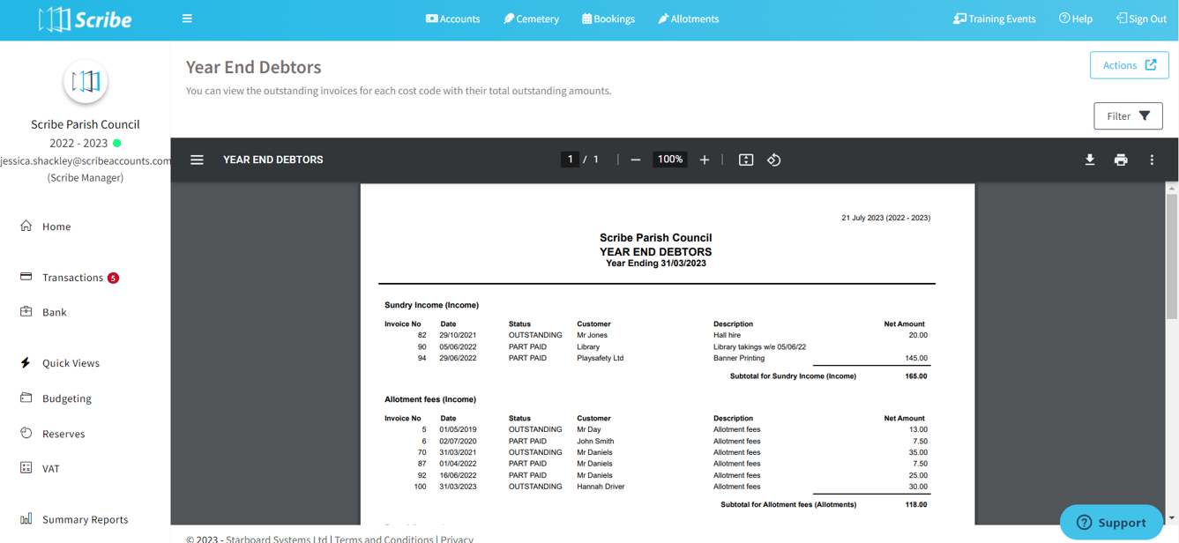Download the Year End Debtors PDF

[1090, 160]
